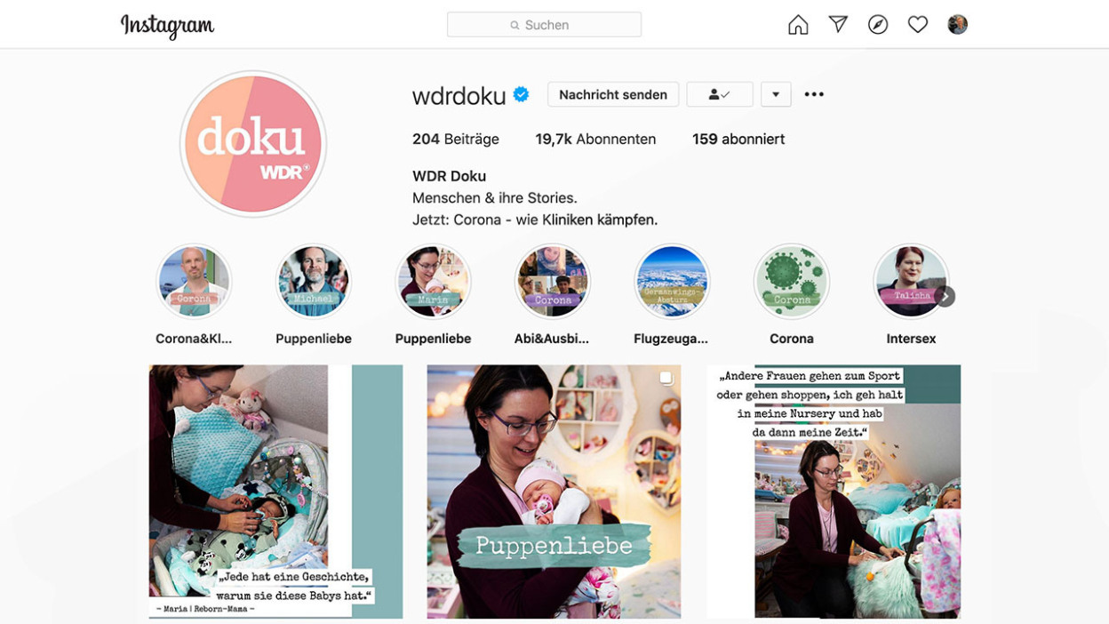Click the Instagram logo

coord(167,26)
